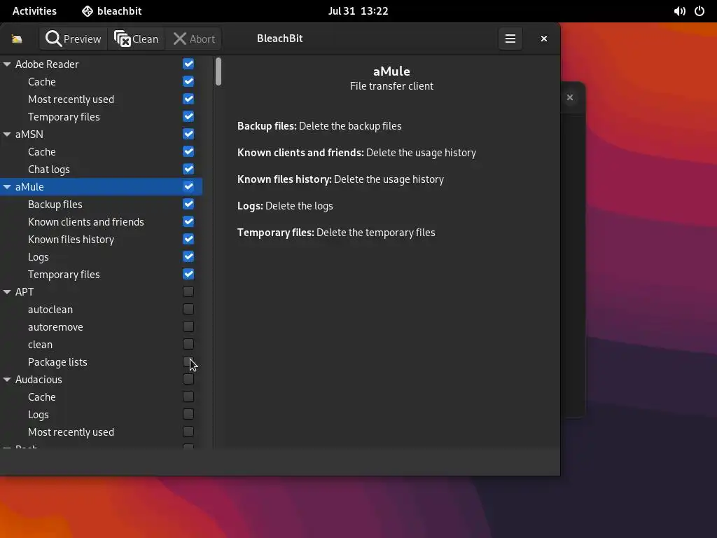Select the autoclean row
The height and width of the screenshot is (538, 717).
point(101,309)
